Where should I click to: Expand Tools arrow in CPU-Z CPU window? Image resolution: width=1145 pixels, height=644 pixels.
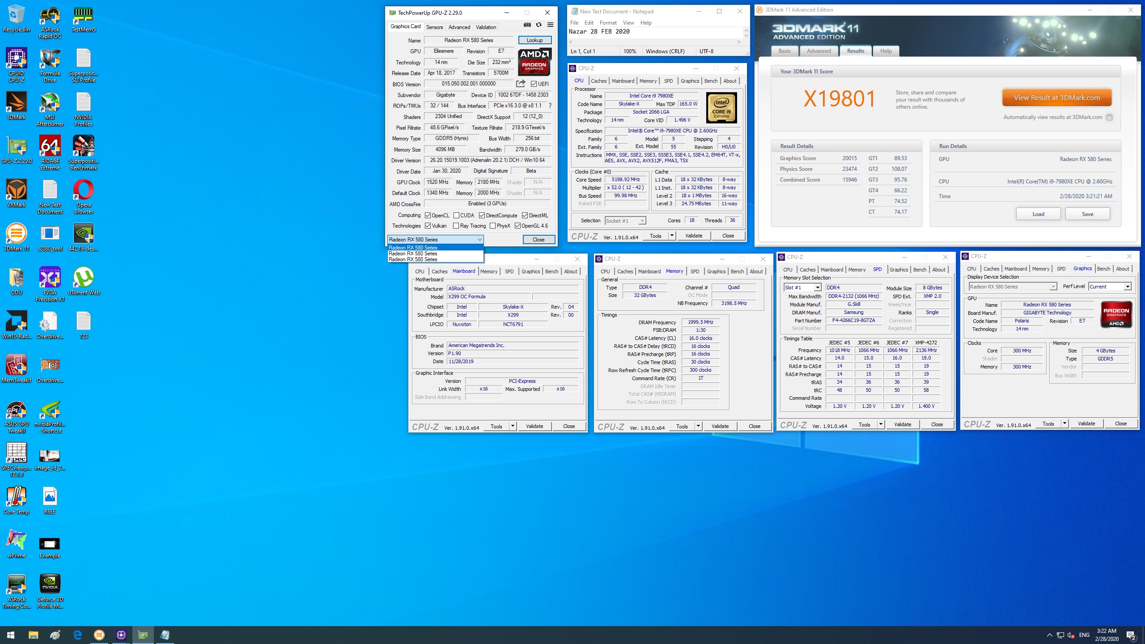[671, 236]
